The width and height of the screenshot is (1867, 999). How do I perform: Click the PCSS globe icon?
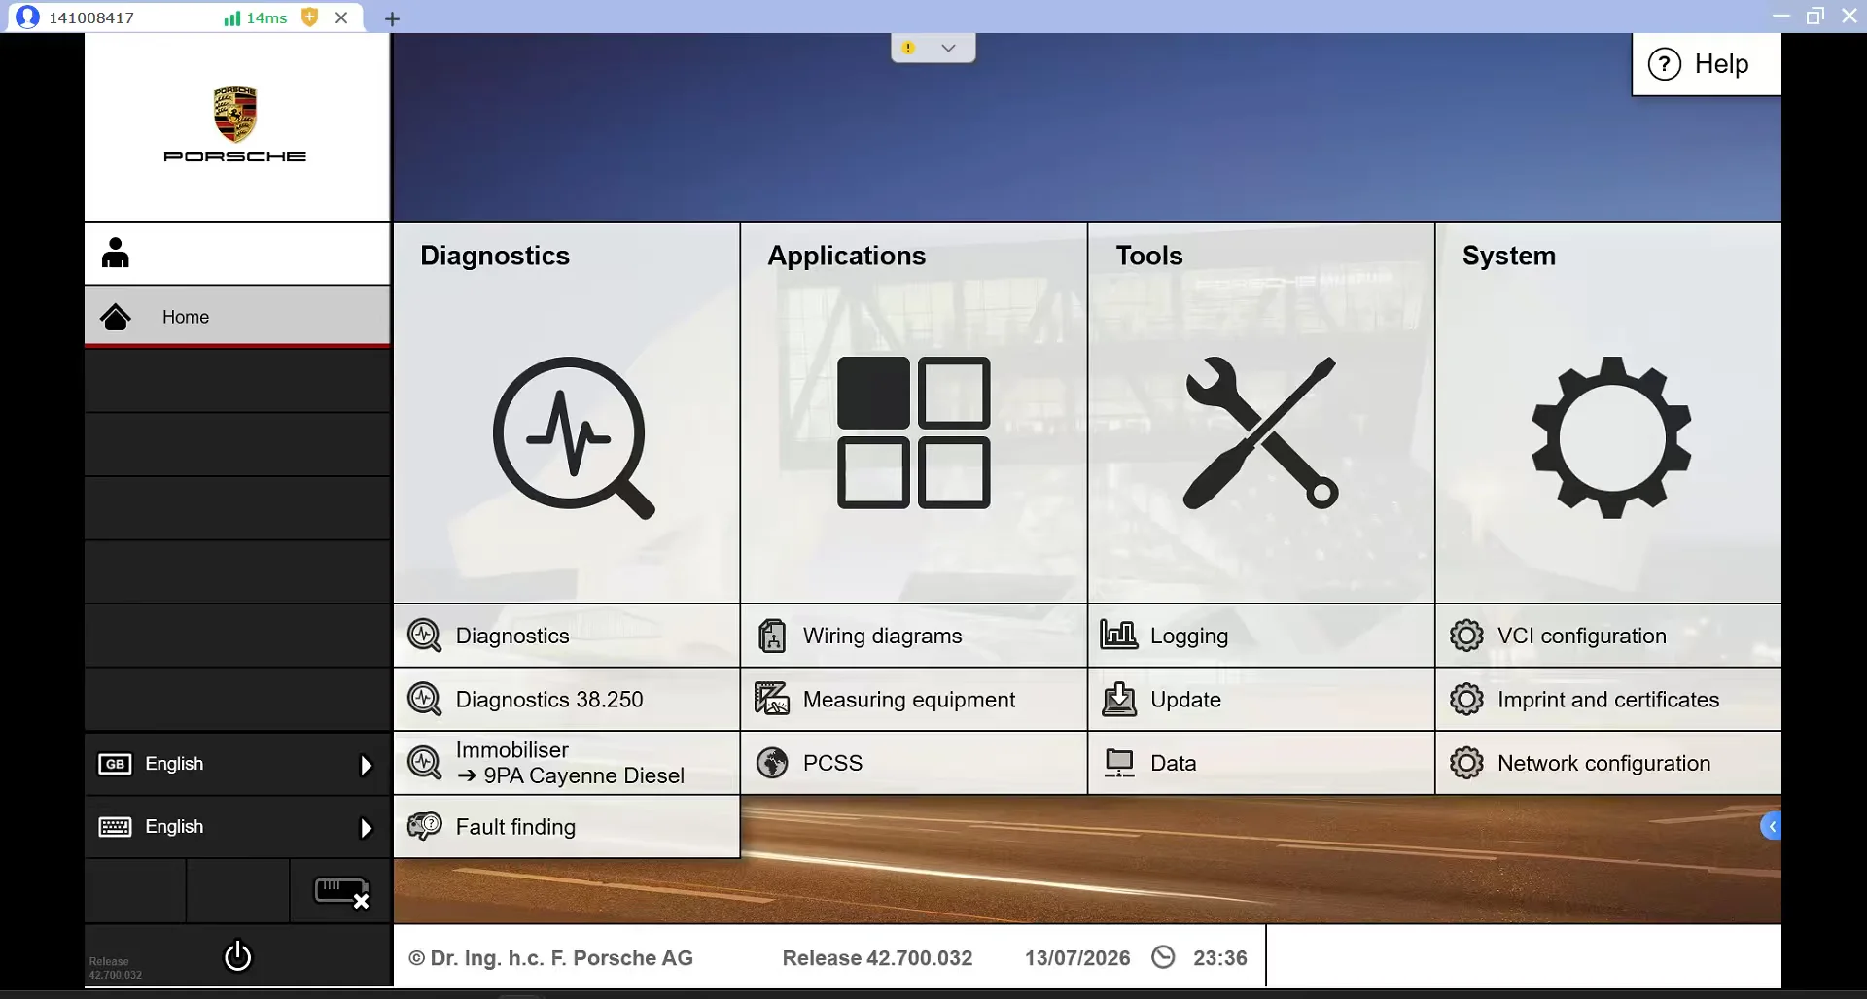772,763
